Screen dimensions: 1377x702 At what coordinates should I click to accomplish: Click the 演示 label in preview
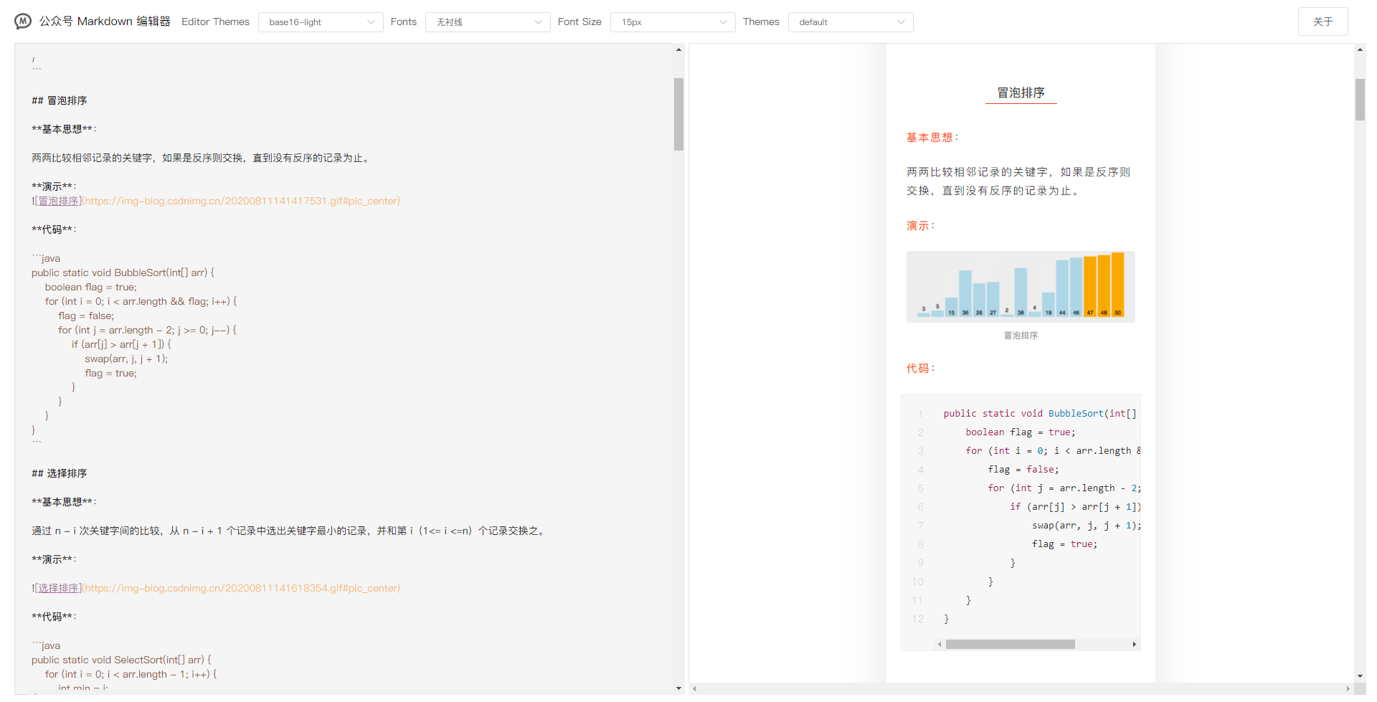(x=918, y=225)
